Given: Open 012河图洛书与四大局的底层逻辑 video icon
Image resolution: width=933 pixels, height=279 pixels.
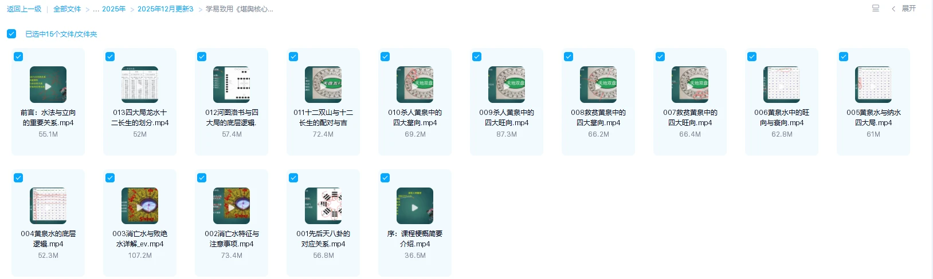Looking at the screenshot, I should (x=232, y=85).
